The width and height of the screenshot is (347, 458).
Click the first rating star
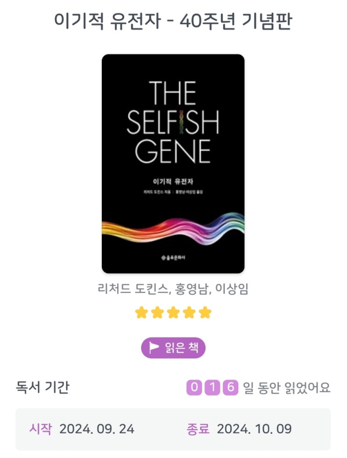tap(141, 313)
